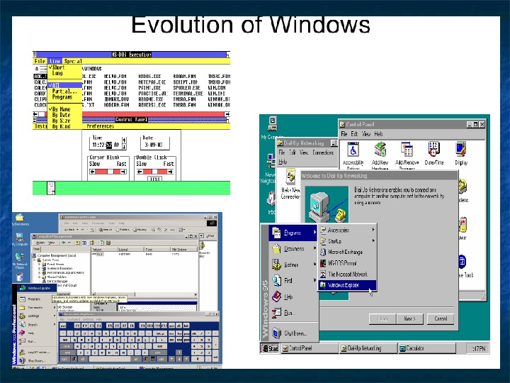Expand the Accessories submenu in Windows 95
This screenshot has height=383, width=510.
tap(347, 231)
